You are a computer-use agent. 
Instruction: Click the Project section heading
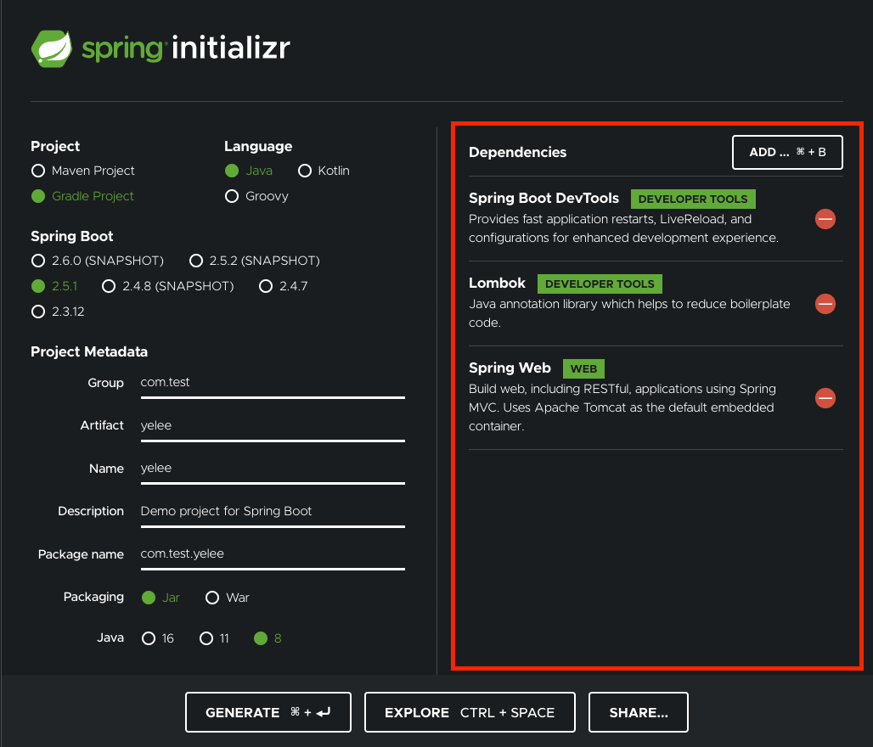[x=55, y=146]
